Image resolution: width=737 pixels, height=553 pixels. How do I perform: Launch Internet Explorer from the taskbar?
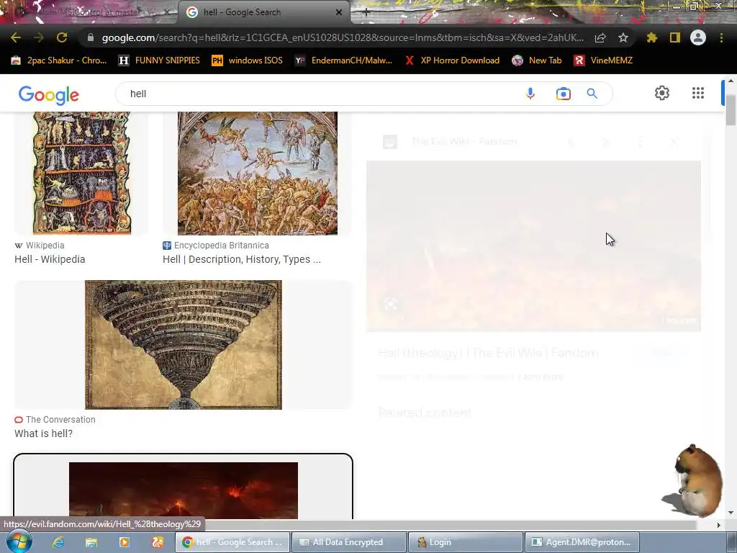click(58, 542)
